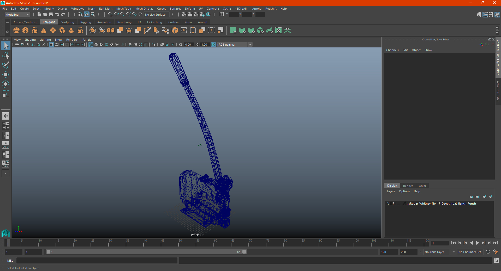This screenshot has height=271, width=501.
Task: Open the shelf options gear menu
Action: click(7, 32)
